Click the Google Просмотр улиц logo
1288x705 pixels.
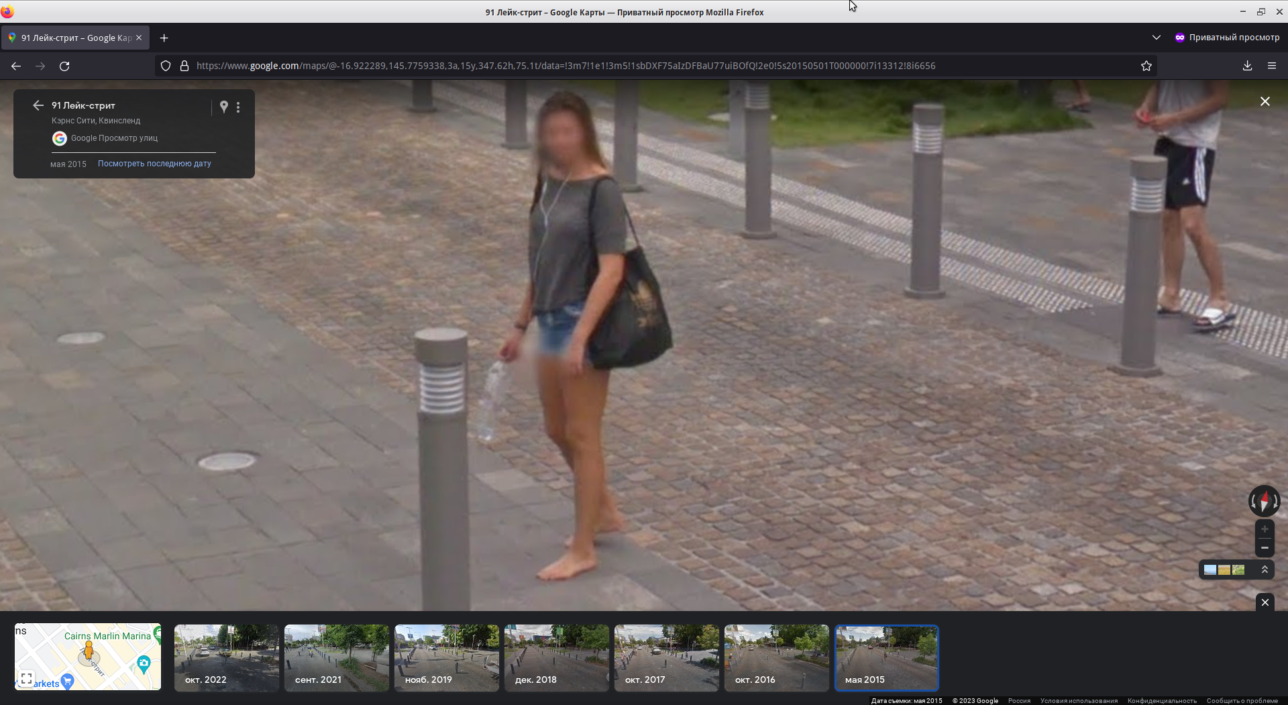pos(60,138)
